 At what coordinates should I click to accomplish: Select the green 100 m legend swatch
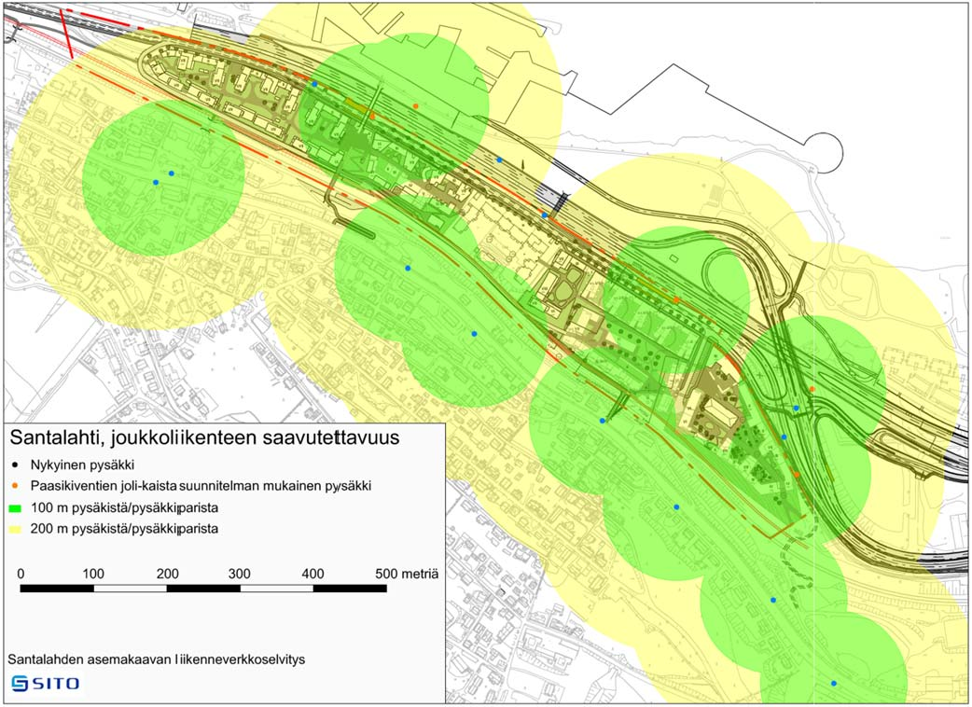tap(16, 508)
